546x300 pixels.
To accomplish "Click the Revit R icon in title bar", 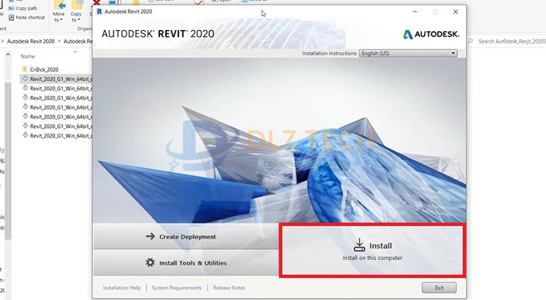I will coord(99,11).
